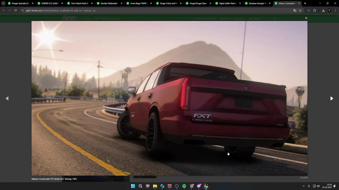This screenshot has height=190, width=339.
Task: Switch to the Youga/Youga Classic tab
Action: (x=199, y=3)
